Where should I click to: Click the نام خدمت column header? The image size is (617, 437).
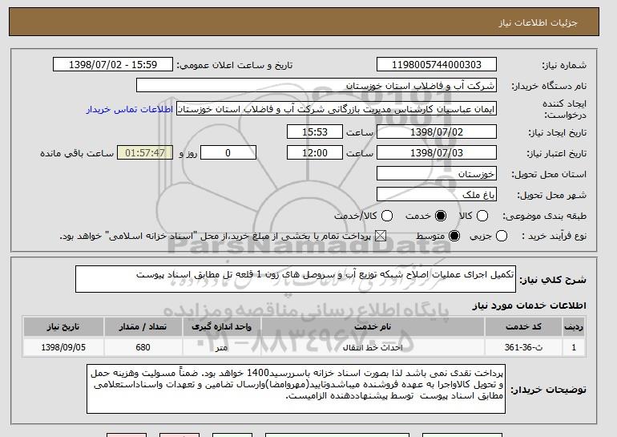(x=373, y=327)
